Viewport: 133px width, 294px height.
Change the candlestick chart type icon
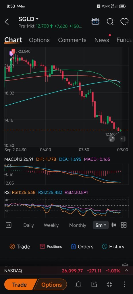(x=114, y=225)
